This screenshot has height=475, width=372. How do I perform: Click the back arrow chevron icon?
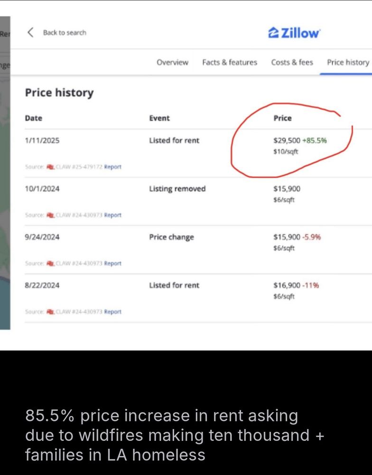[30, 32]
